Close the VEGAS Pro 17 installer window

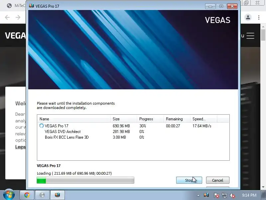[232, 6]
